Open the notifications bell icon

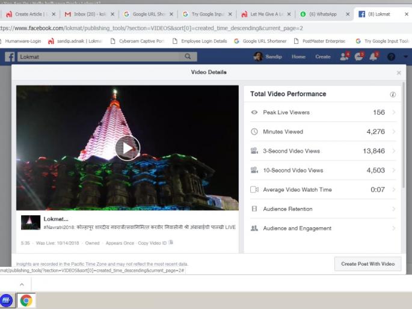374,57
